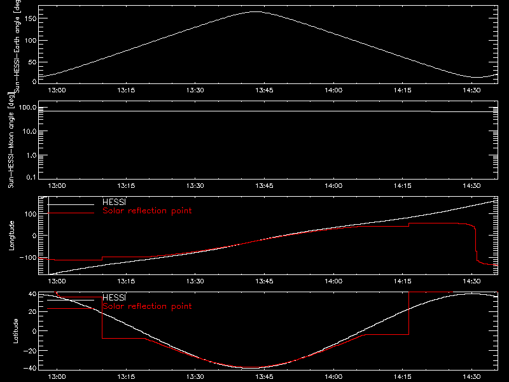
Task: Click the 100.0 tick on Moon angle plot
Action: click(x=27, y=108)
